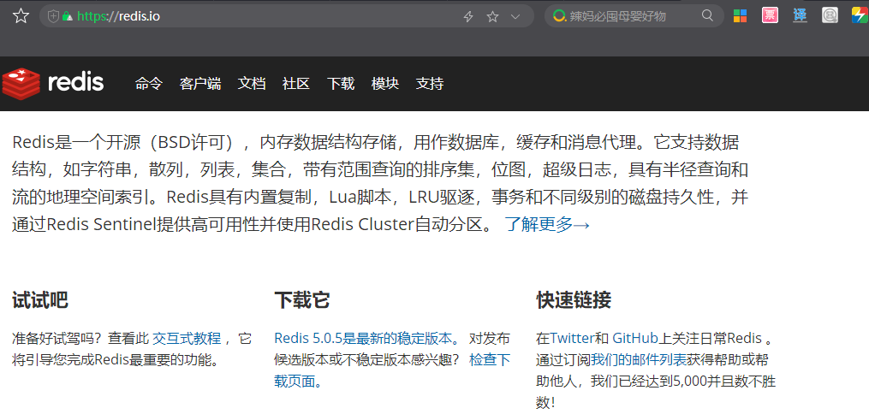
Task: Click the favorite star inside the address bar
Action: click(x=492, y=16)
